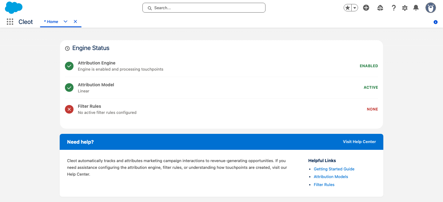Click the Help question mark icon

[x=393, y=8]
